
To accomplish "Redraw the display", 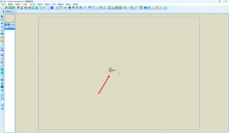I will click(57, 7).
